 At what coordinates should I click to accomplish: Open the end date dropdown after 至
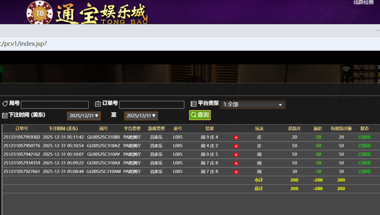point(141,116)
